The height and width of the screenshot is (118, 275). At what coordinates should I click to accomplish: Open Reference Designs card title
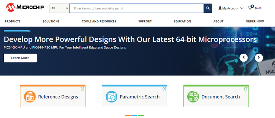point(58,97)
